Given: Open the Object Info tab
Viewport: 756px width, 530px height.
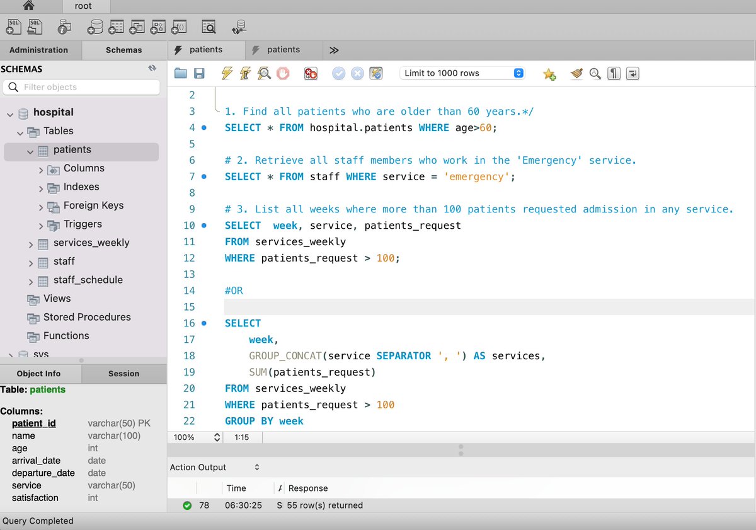Looking at the screenshot, I should (39, 373).
